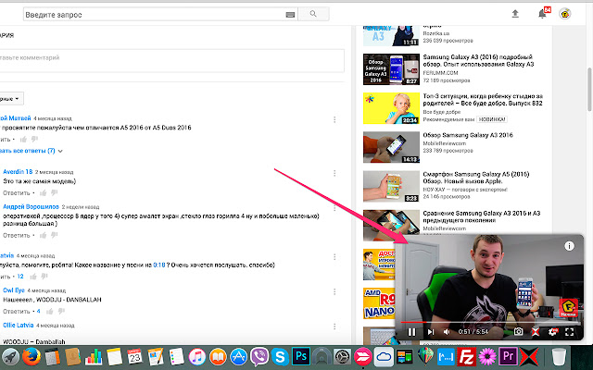Open thumbnail of the 8:27 Galaxy A3 review
The width and height of the screenshot is (593, 370).
[391, 69]
